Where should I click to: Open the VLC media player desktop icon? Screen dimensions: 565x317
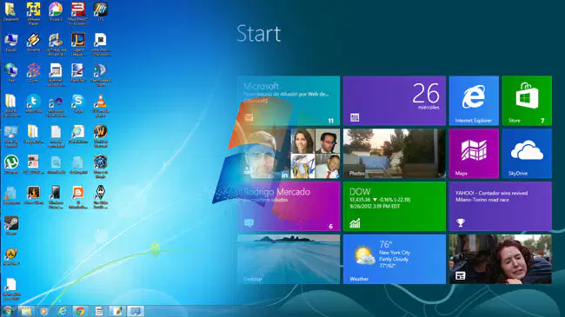(101, 105)
